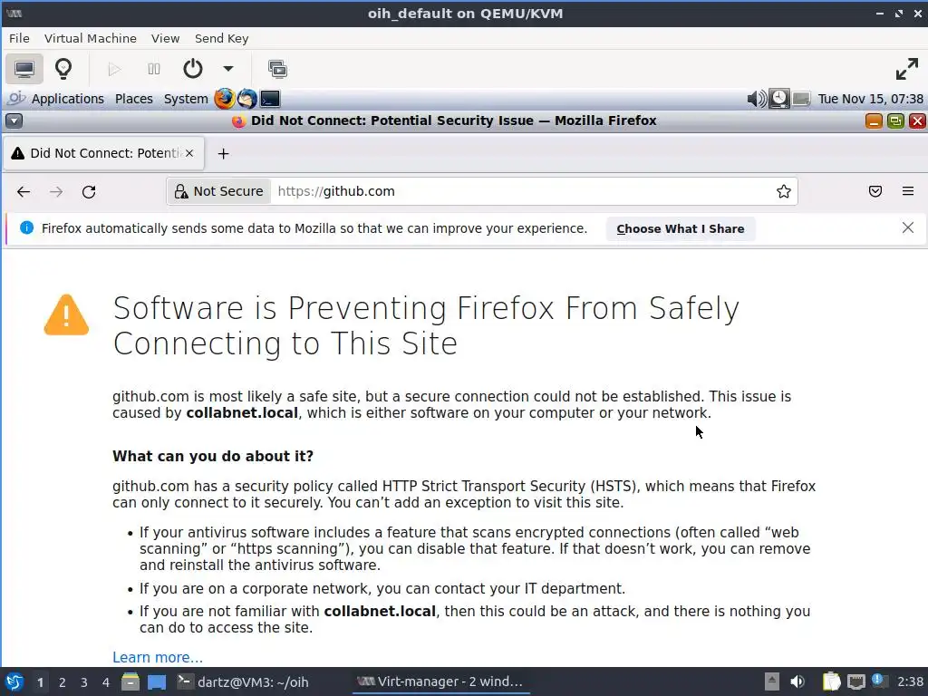Click the host taskbar clock 2:38
This screenshot has height=696, width=928.
click(x=910, y=681)
